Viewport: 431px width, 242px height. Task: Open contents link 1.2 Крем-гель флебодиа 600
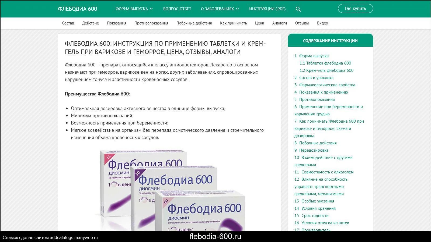pos(326,70)
